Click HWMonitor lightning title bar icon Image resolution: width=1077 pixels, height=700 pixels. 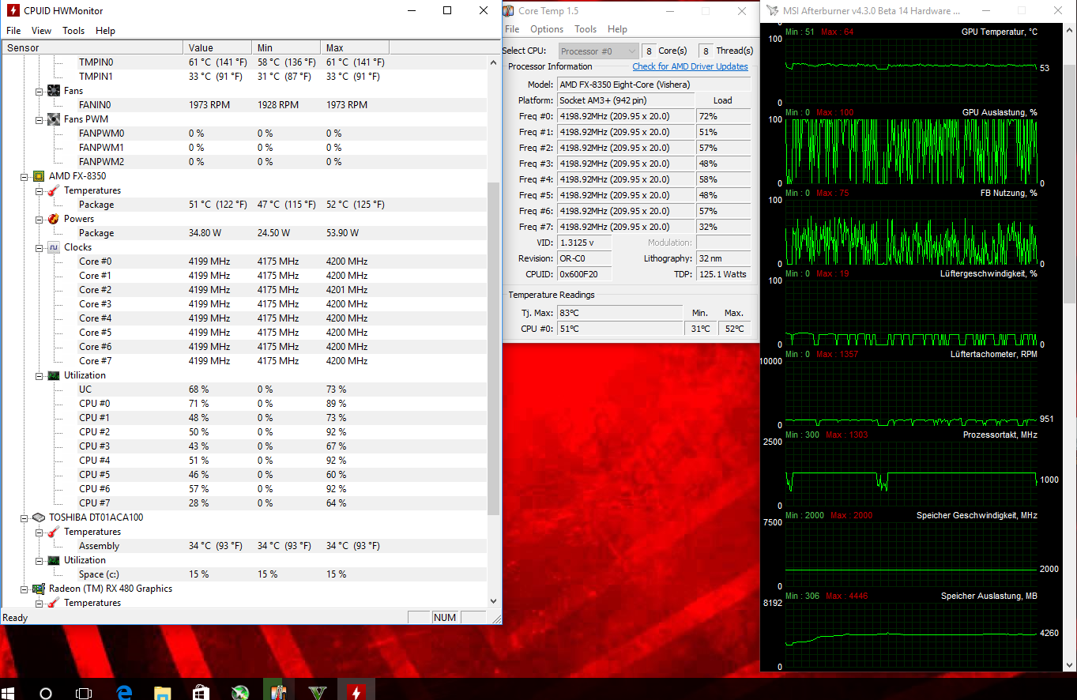point(12,11)
